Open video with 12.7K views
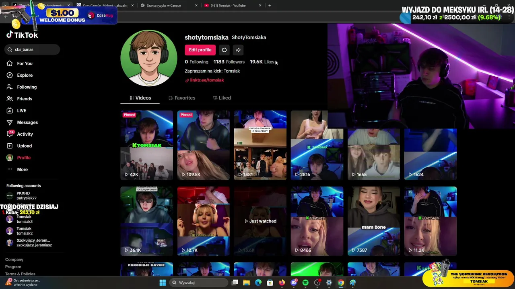 (204, 221)
